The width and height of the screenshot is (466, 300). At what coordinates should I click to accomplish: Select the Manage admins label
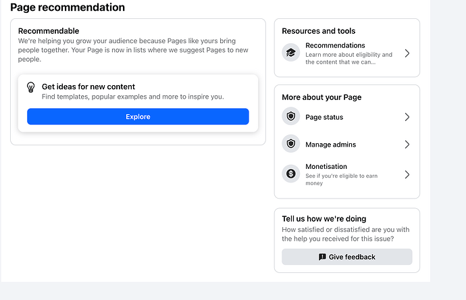(x=330, y=145)
